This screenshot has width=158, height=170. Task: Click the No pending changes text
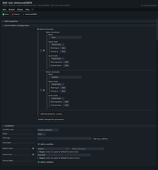pos(149,5)
